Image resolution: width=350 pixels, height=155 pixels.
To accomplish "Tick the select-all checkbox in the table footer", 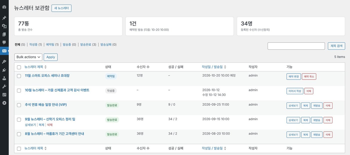I will (19, 149).
